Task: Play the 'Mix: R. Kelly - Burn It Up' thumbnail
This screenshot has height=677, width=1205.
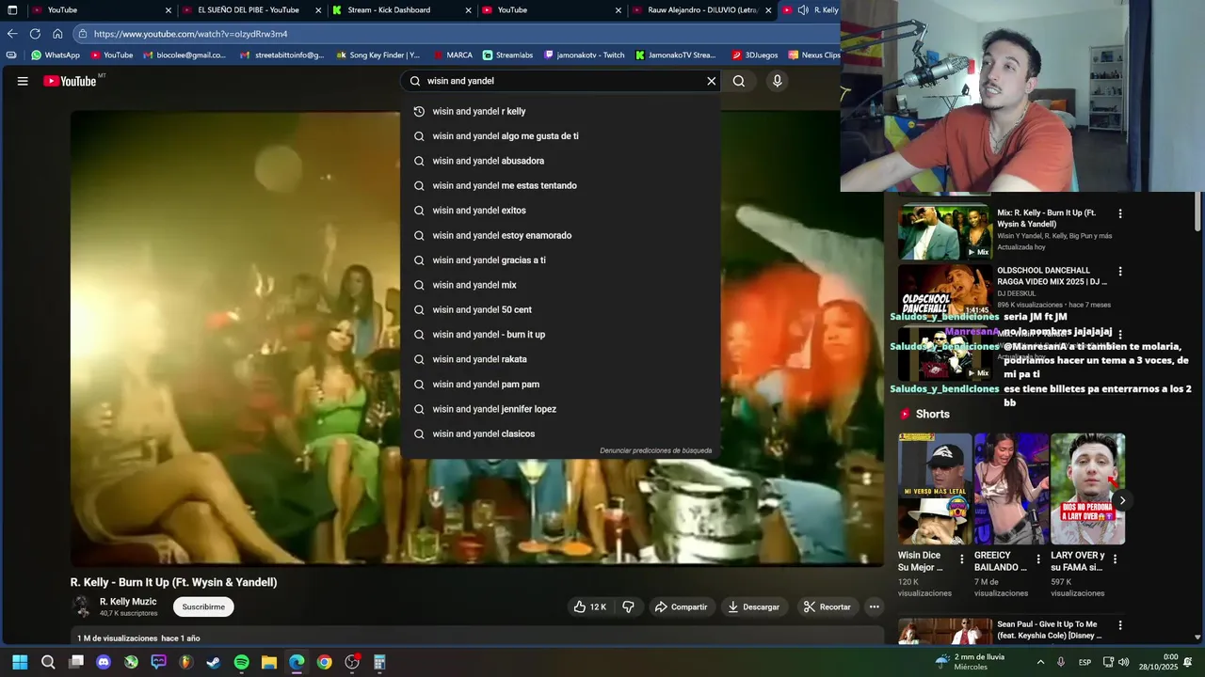Action: pos(944,231)
